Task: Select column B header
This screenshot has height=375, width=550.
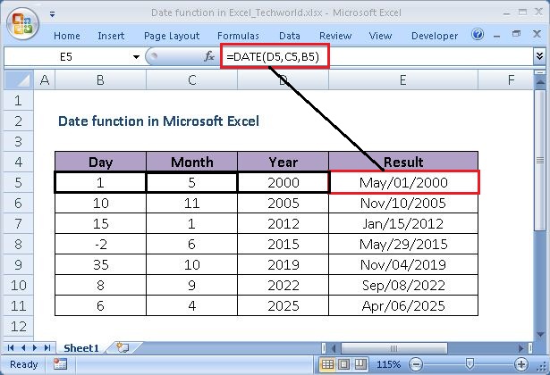Action: [x=100, y=80]
